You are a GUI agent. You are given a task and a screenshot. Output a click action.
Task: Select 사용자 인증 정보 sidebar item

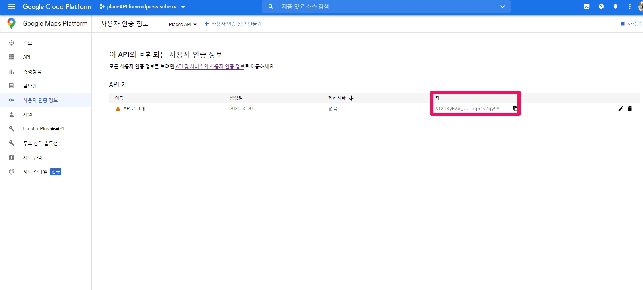click(x=45, y=100)
